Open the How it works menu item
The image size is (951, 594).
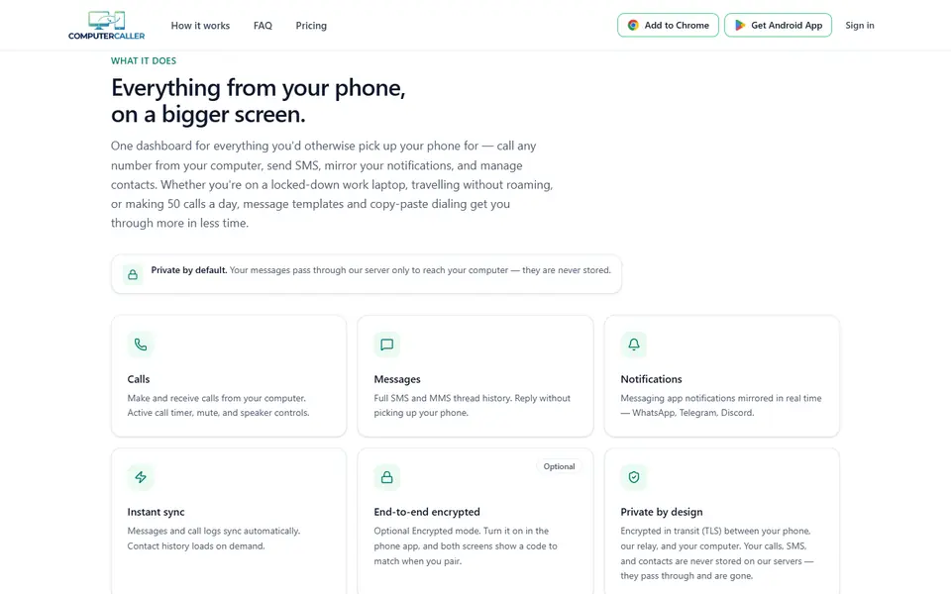point(200,26)
